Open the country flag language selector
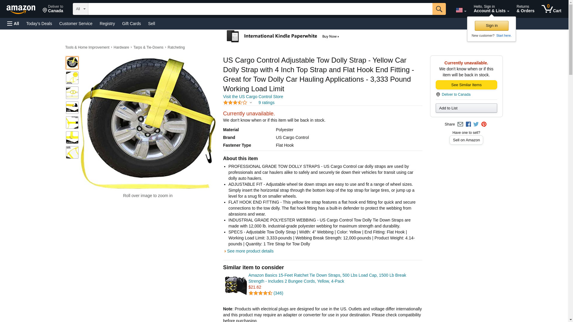The height and width of the screenshot is (322, 573). point(461,10)
